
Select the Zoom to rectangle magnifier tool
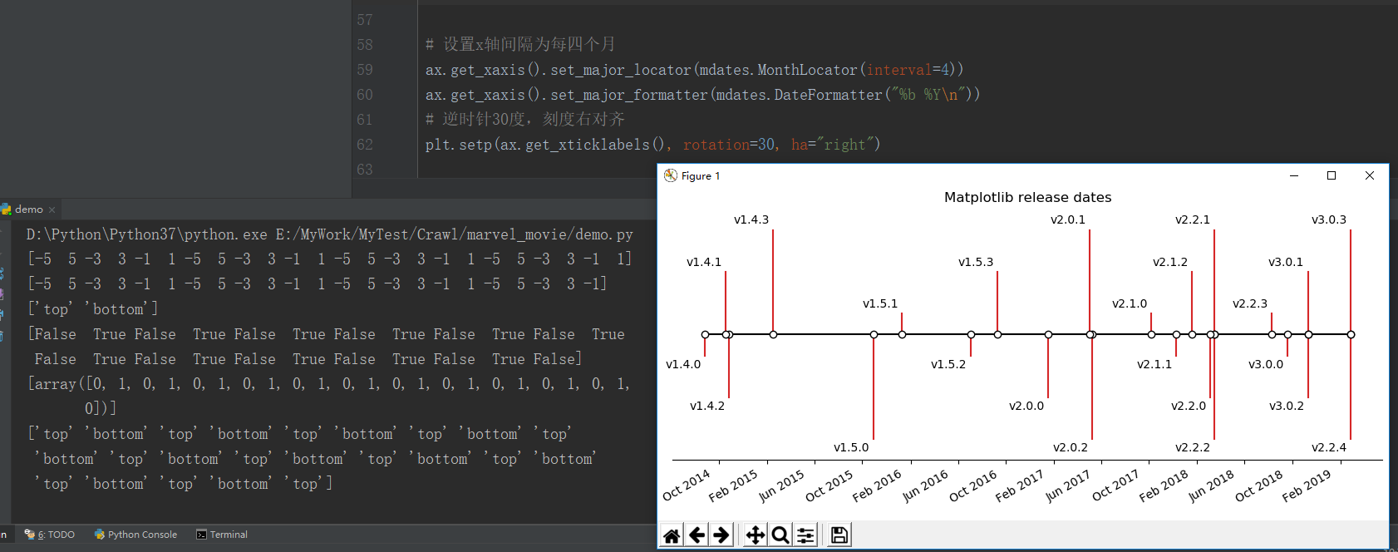780,535
